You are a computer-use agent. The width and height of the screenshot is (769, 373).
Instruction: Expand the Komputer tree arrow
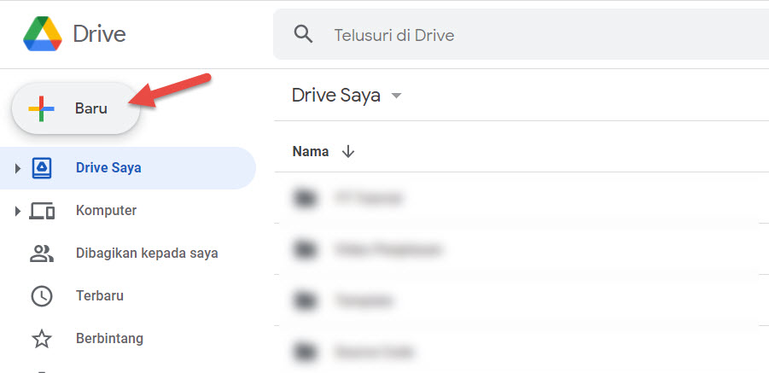(x=17, y=211)
